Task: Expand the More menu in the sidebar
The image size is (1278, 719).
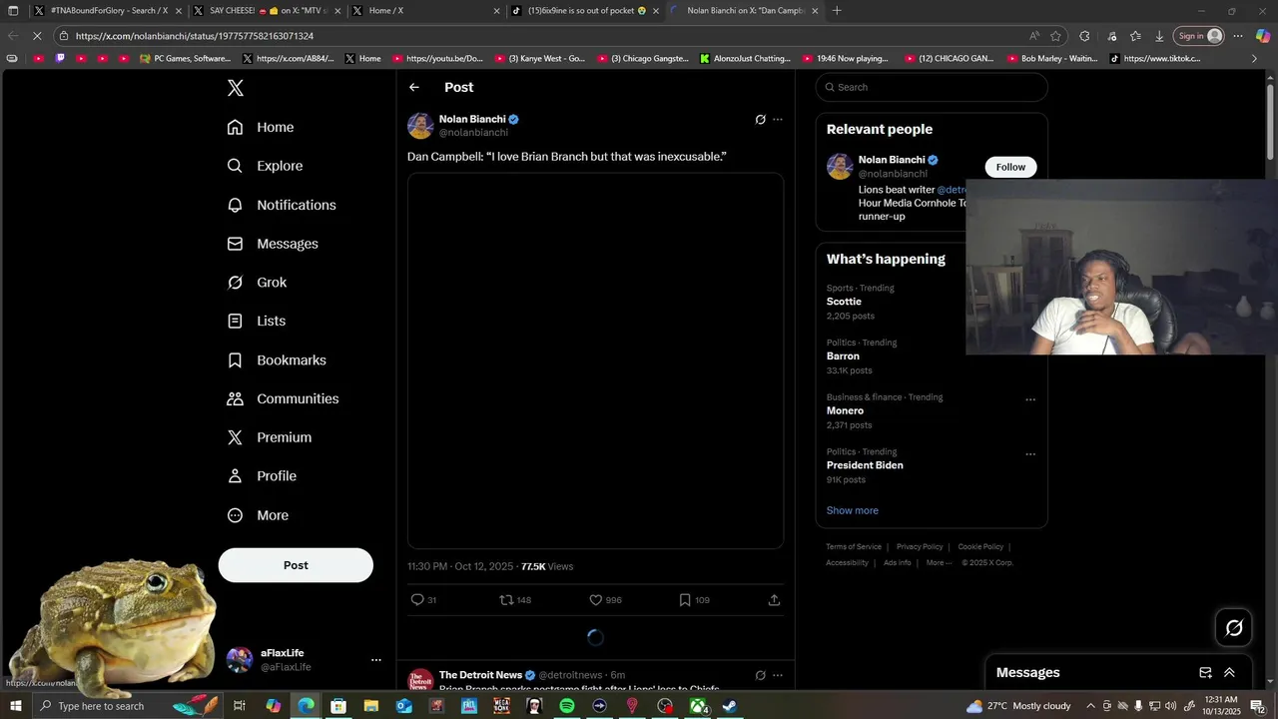Action: [258, 515]
